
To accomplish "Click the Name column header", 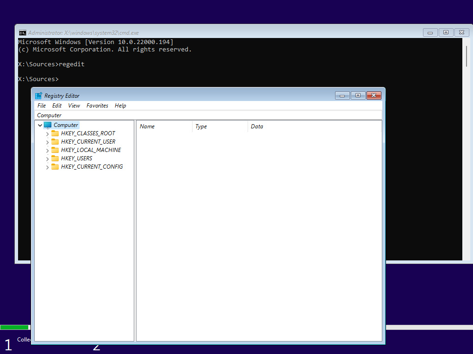I will tap(164, 126).
